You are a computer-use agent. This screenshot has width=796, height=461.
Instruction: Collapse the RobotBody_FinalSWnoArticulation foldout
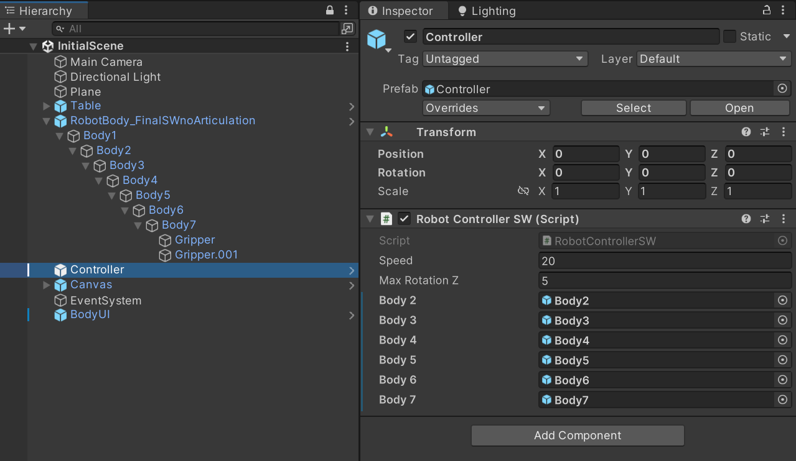[x=46, y=121]
